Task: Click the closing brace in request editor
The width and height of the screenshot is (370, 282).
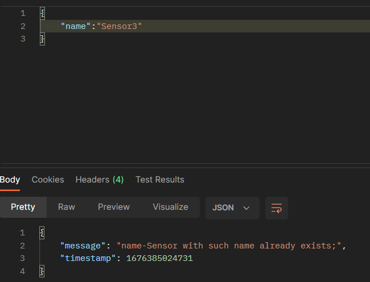Action: pos(43,39)
